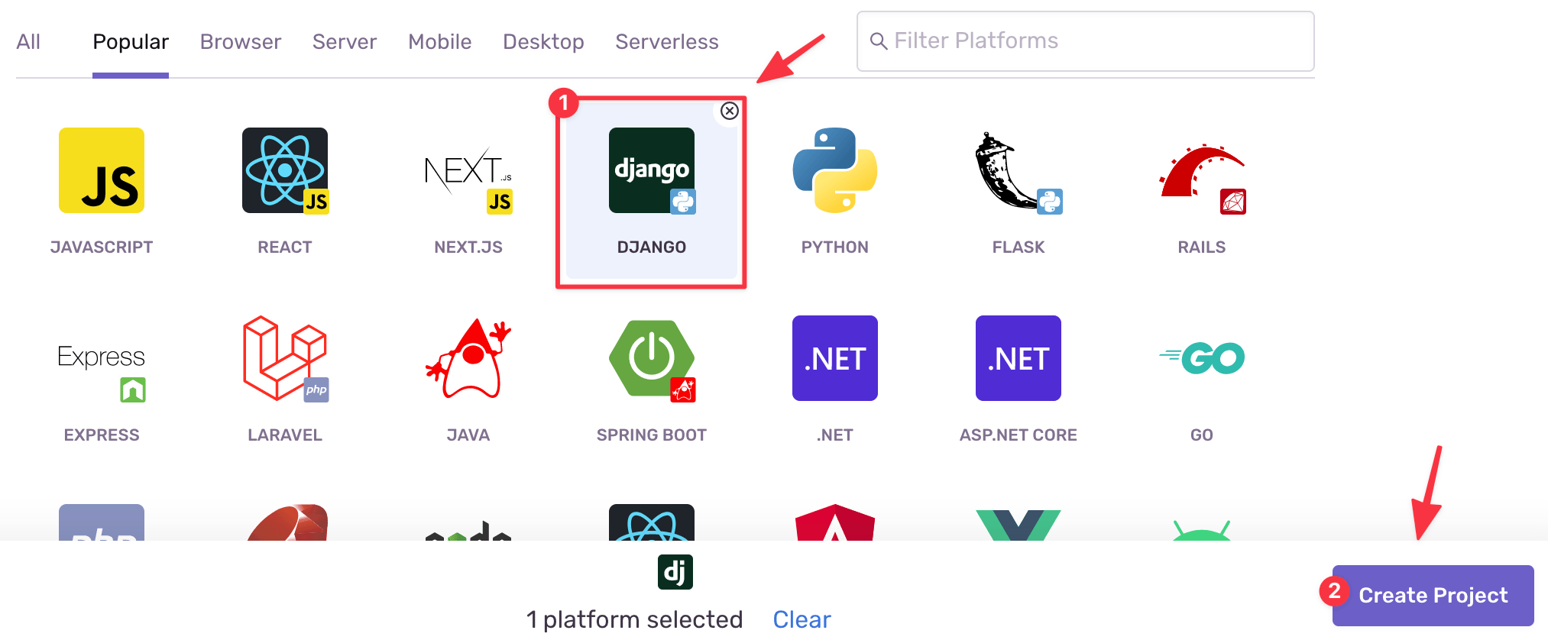Select the Laravel platform icon

point(285,358)
